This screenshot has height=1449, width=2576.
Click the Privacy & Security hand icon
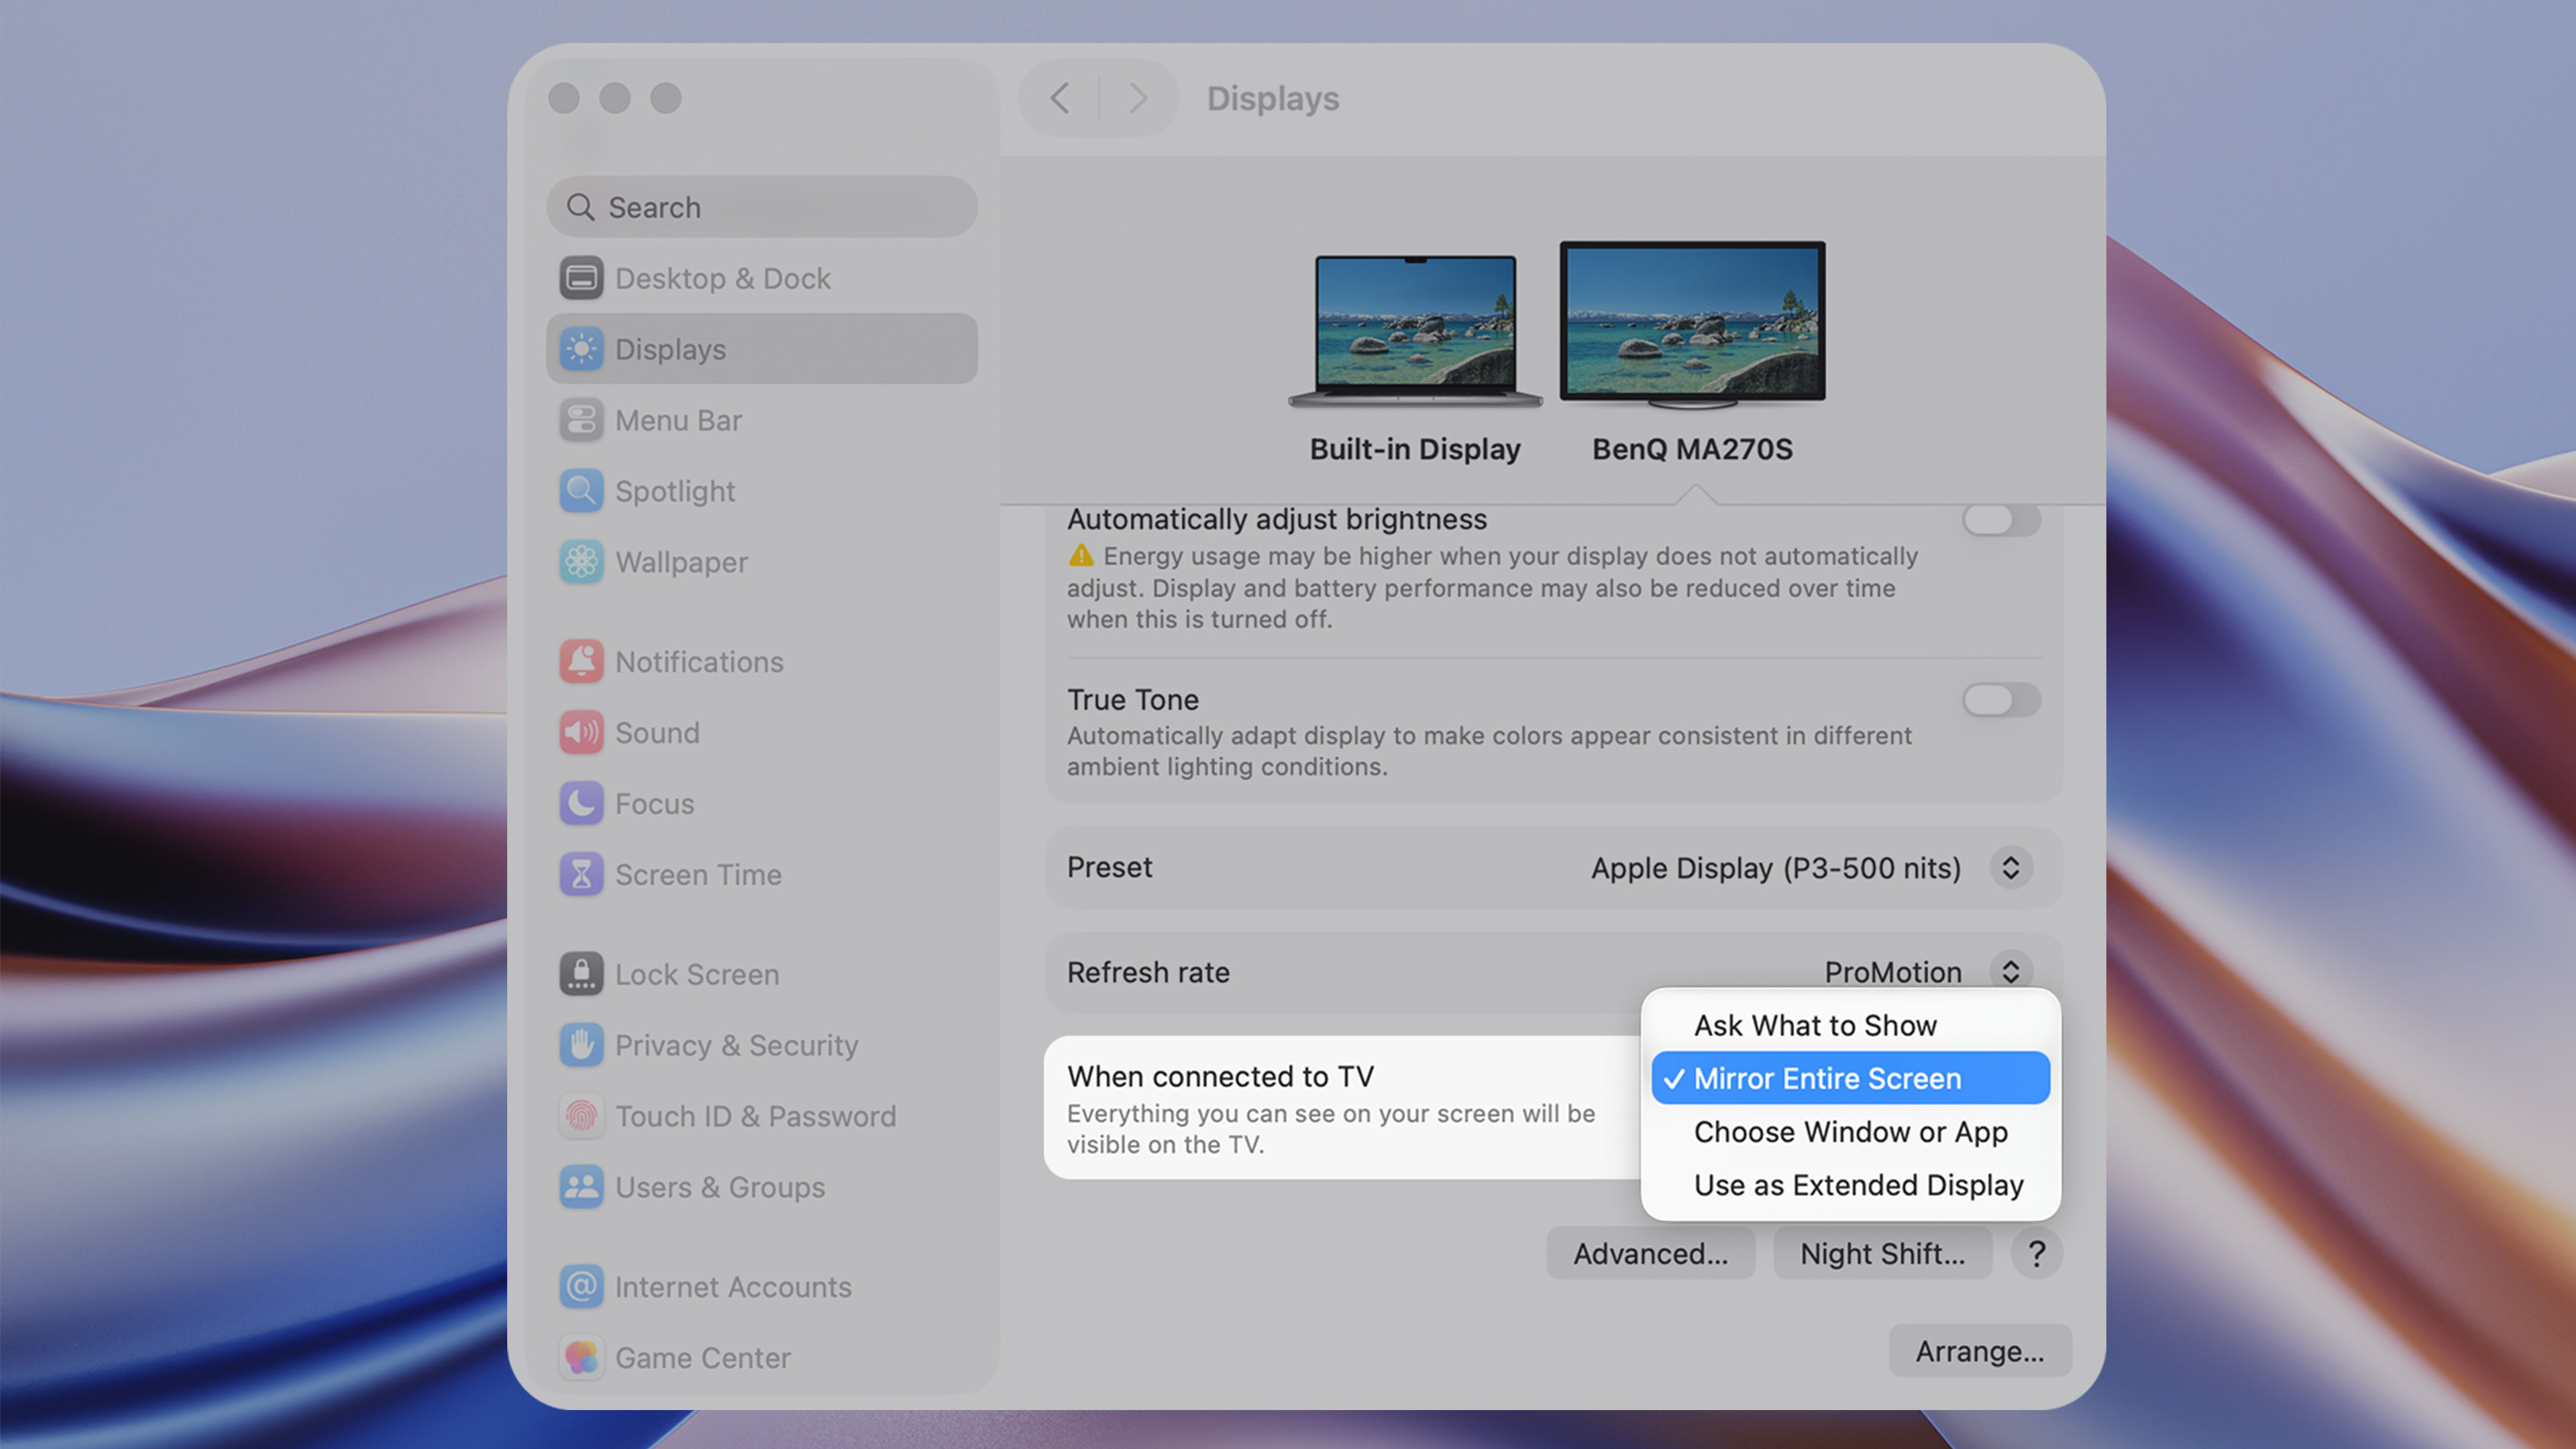click(581, 1045)
